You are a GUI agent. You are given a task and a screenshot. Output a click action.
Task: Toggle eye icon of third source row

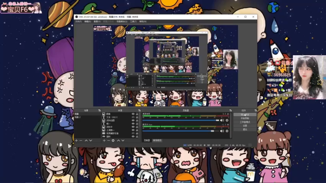(x=133, y=120)
